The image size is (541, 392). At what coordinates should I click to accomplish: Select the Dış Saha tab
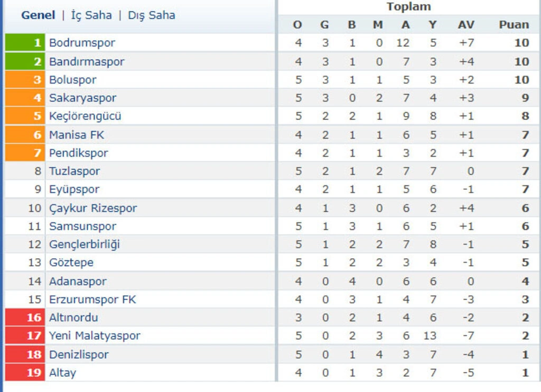coord(152,15)
